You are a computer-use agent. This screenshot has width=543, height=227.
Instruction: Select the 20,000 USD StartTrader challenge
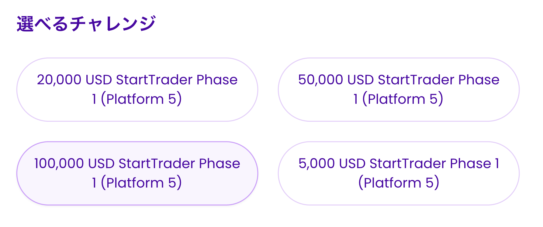click(137, 90)
